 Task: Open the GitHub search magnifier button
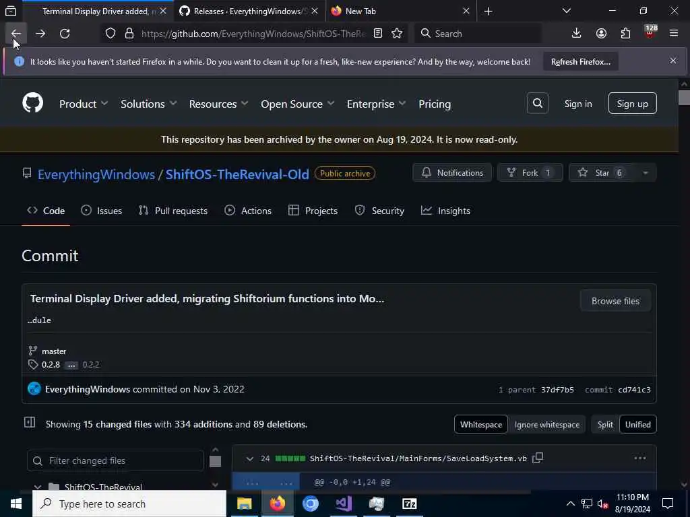(537, 103)
